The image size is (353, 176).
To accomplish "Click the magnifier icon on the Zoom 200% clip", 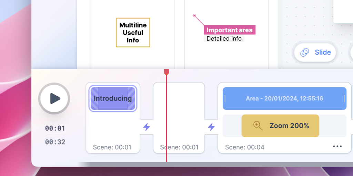I will 258,126.
